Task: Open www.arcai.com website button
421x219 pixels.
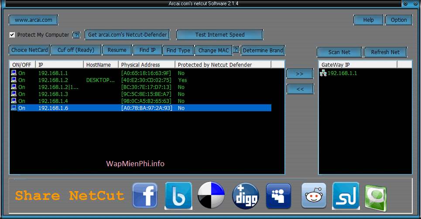Action: coord(34,20)
